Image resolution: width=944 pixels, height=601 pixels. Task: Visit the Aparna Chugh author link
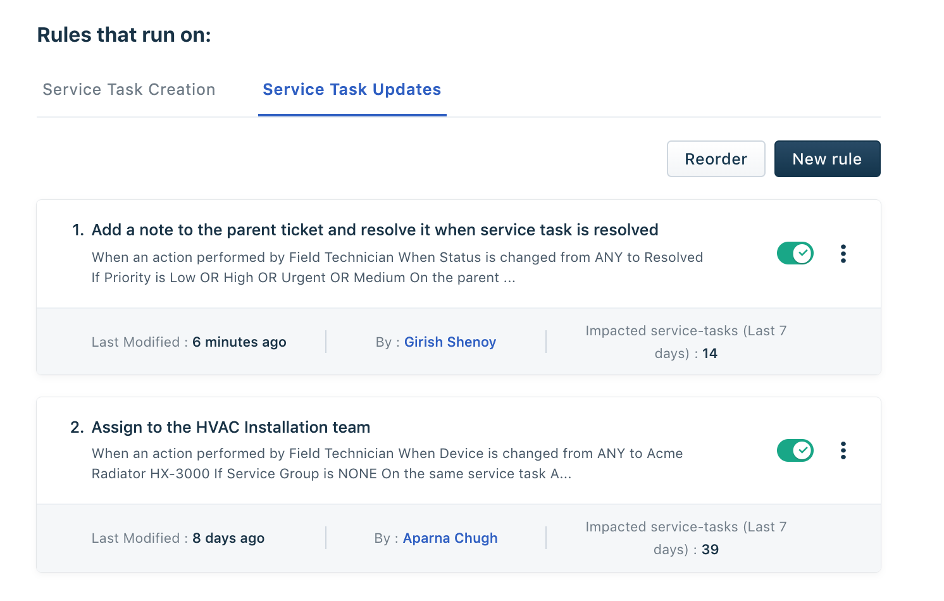pyautogui.click(x=450, y=538)
